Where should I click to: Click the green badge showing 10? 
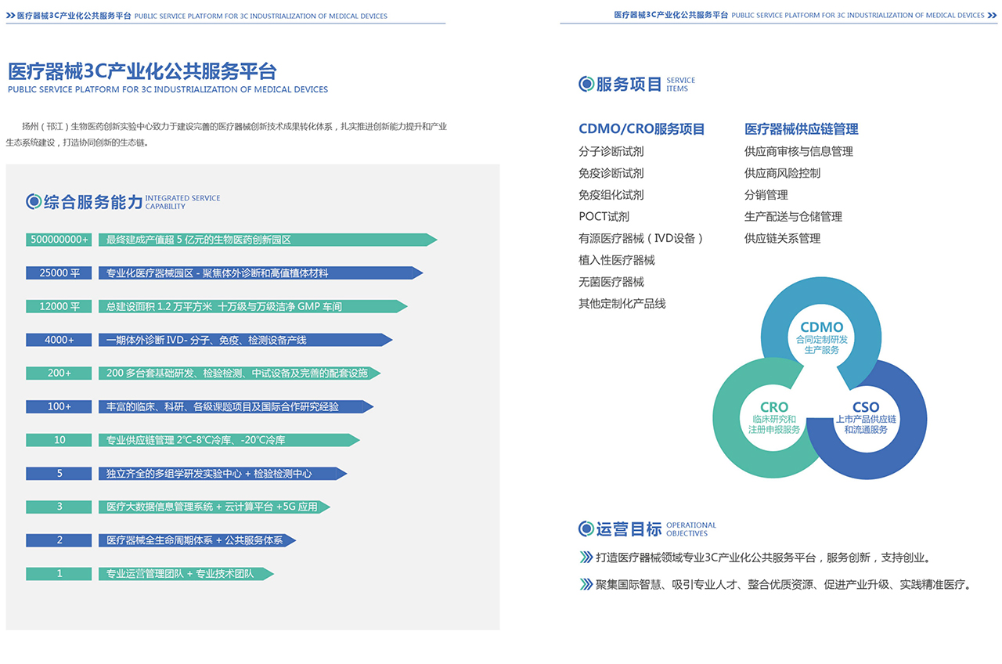(x=59, y=440)
